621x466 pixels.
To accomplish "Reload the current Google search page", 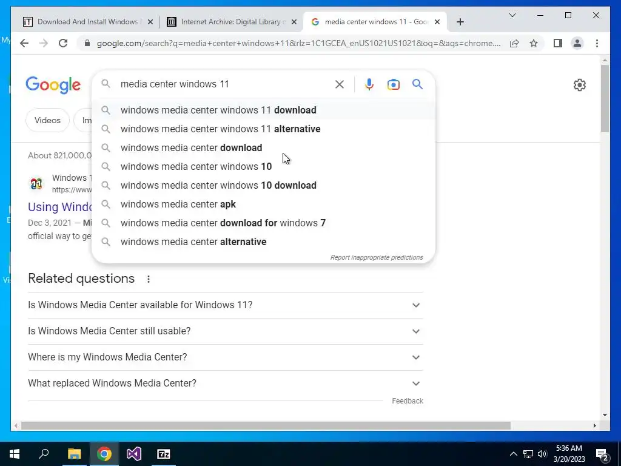I will [x=63, y=43].
